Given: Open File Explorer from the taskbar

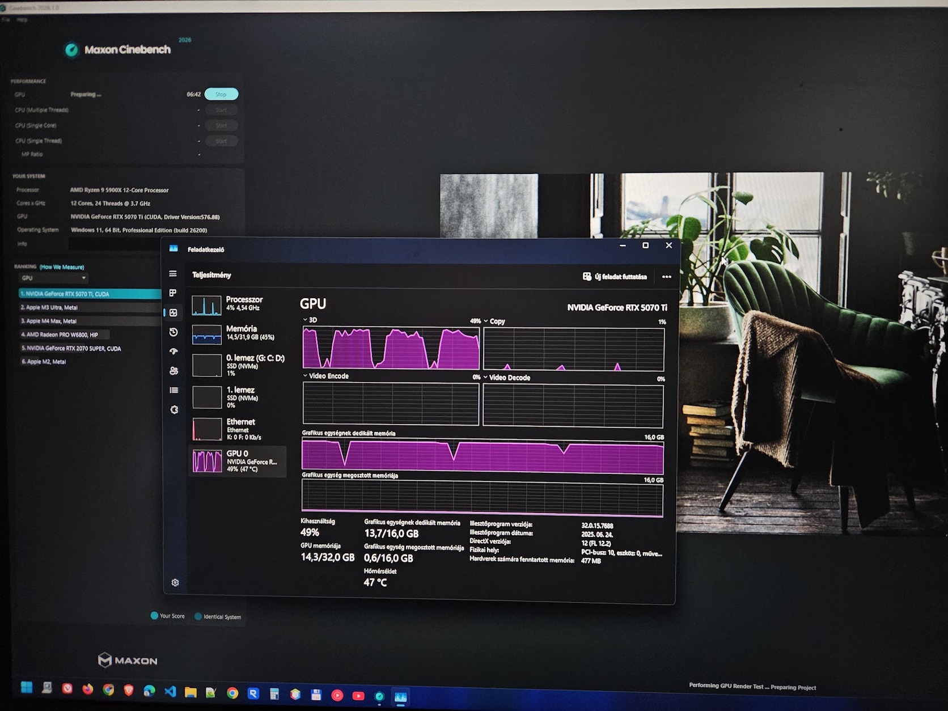Looking at the screenshot, I should (191, 692).
